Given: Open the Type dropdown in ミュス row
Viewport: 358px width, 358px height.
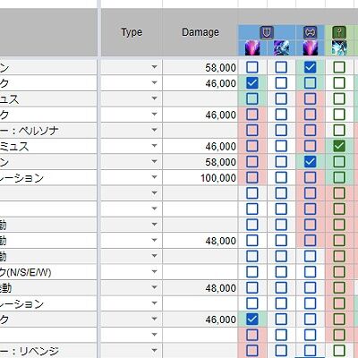Looking at the screenshot, I should pos(154,146).
